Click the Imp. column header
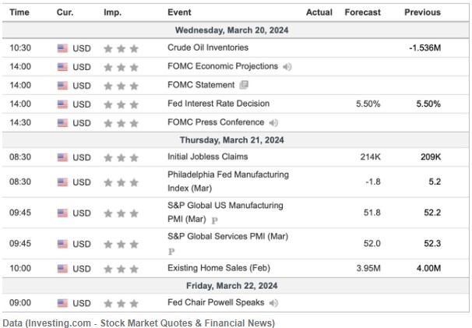 click(x=112, y=12)
